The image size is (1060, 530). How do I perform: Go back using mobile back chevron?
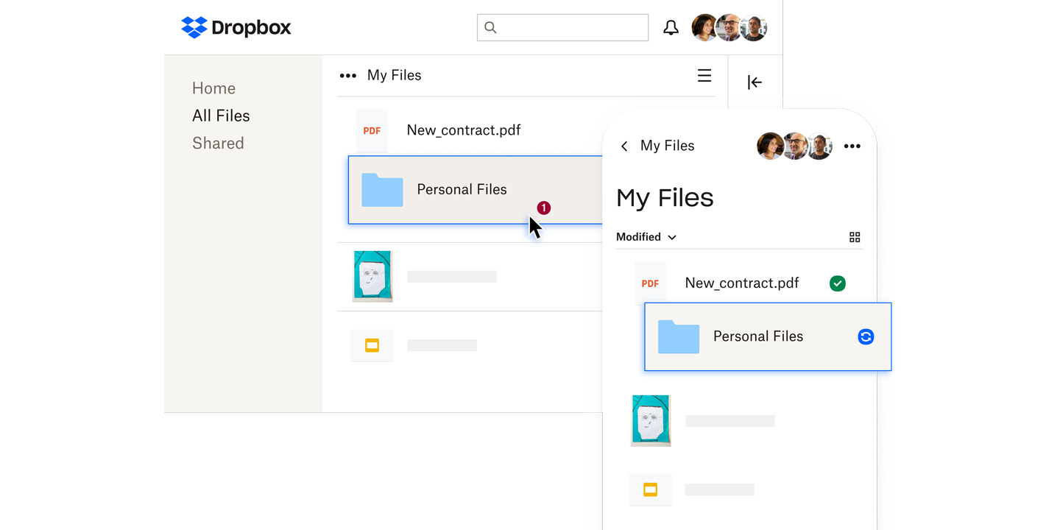(624, 146)
